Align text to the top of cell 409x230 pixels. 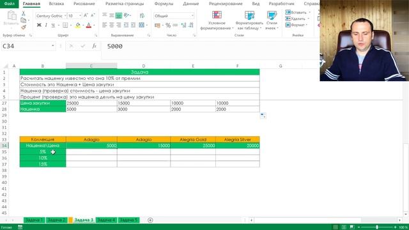[x=105, y=15]
